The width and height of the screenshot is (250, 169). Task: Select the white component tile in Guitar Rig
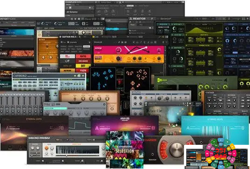click(x=67, y=56)
